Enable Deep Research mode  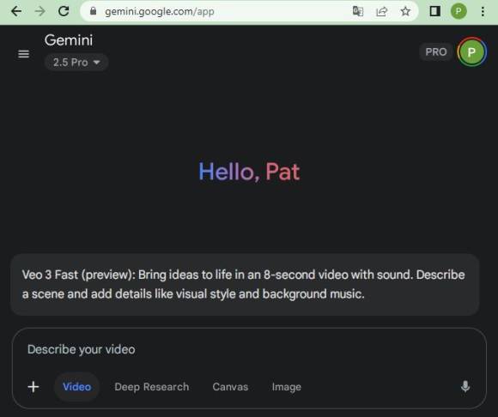point(152,387)
